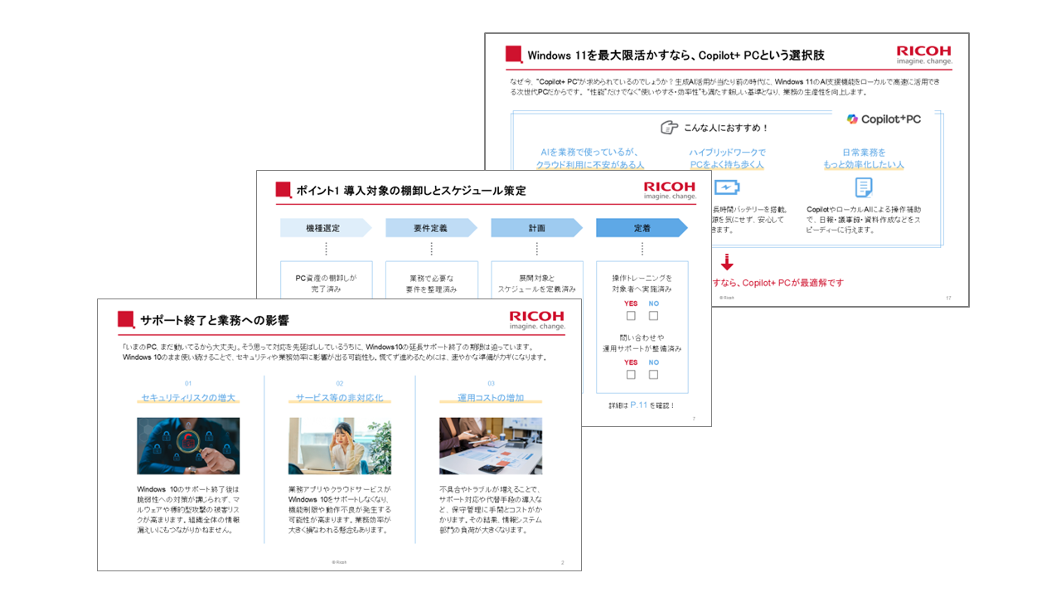Click the RICOH logo on Copilot+ PC slide
Viewport: 1061px width, 597px height.
point(924,55)
